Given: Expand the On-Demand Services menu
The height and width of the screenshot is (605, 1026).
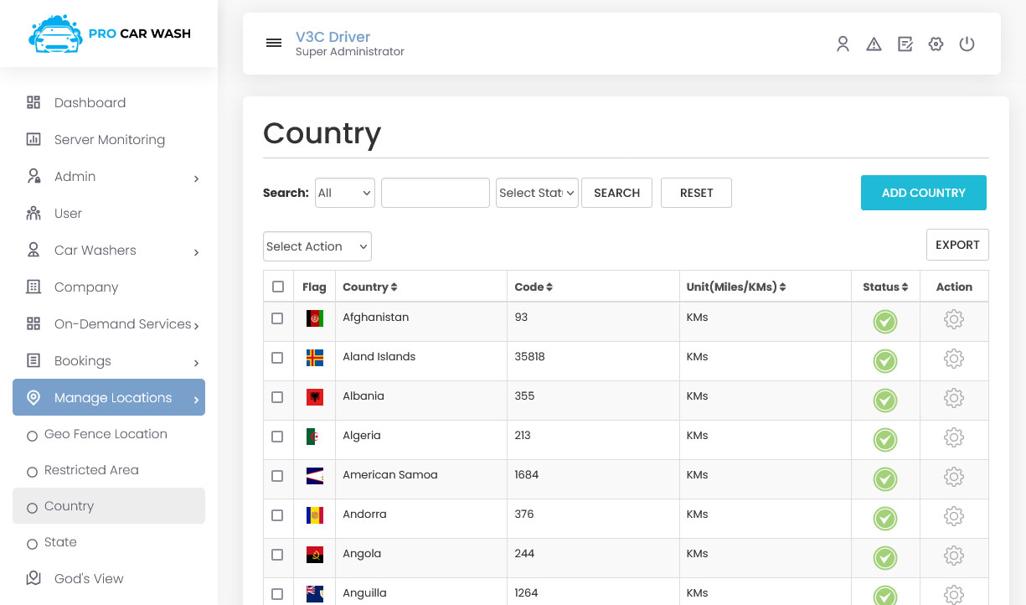Looking at the screenshot, I should (x=109, y=324).
